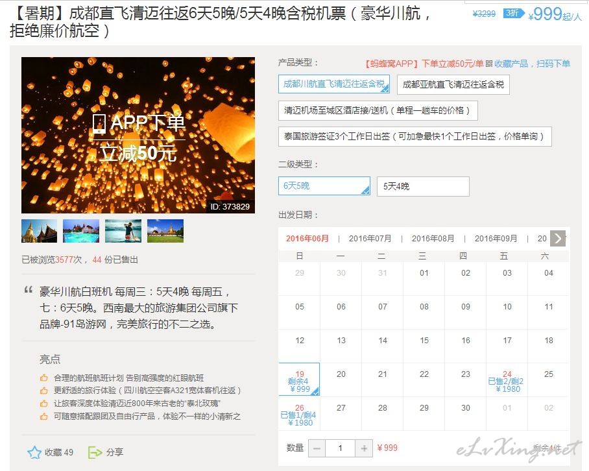This screenshot has width=589, height=471.
Task: Click thumbs-up icon beside 让旅客深度体验清迈
Action: point(44,404)
